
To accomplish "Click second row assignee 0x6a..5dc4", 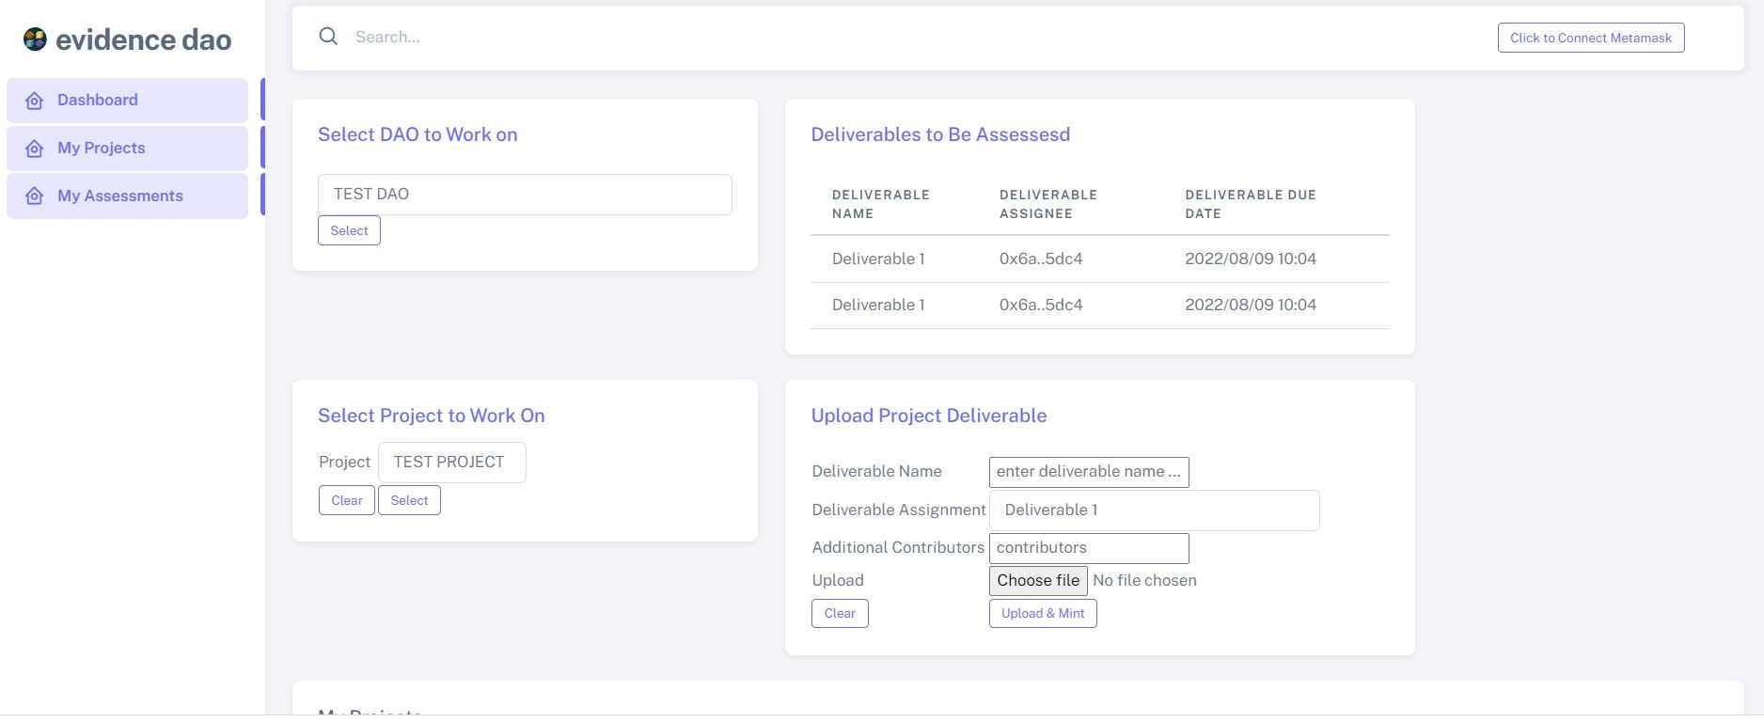I will [x=1041, y=305].
